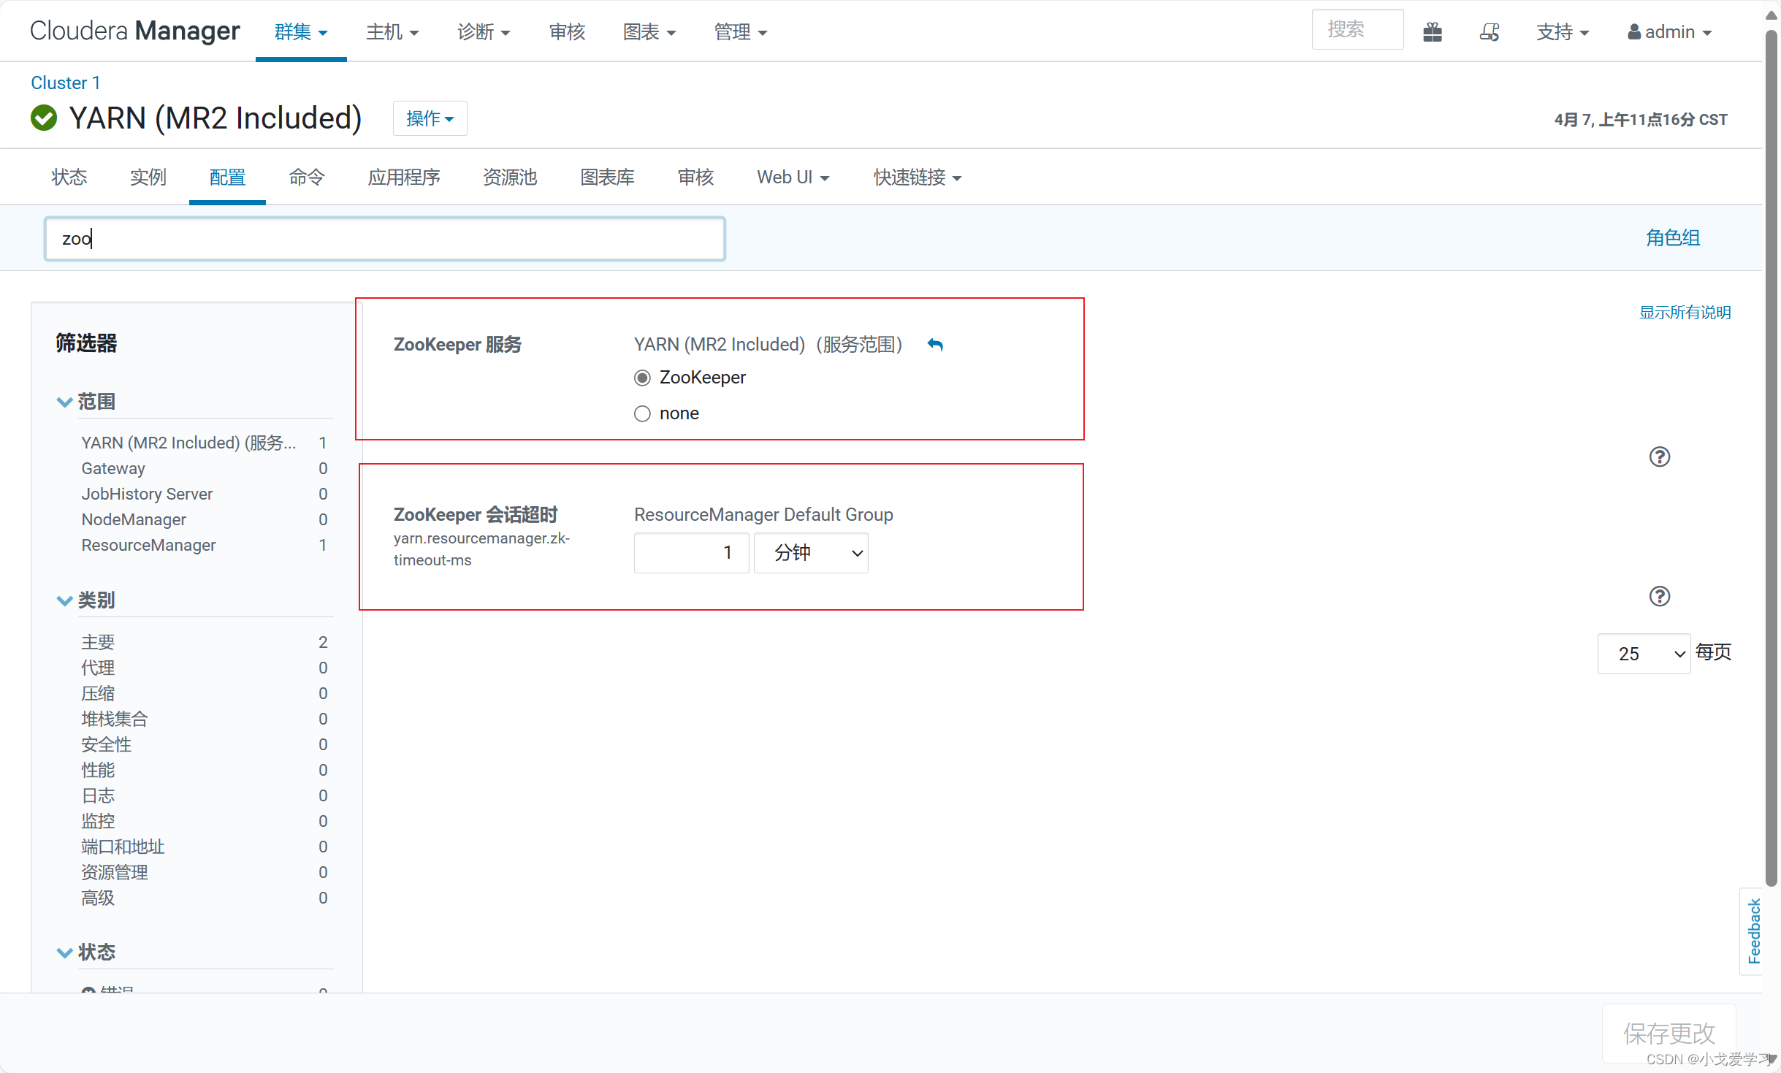Switch to the 应用程序 tab
This screenshot has width=1781, height=1073.
404,177
